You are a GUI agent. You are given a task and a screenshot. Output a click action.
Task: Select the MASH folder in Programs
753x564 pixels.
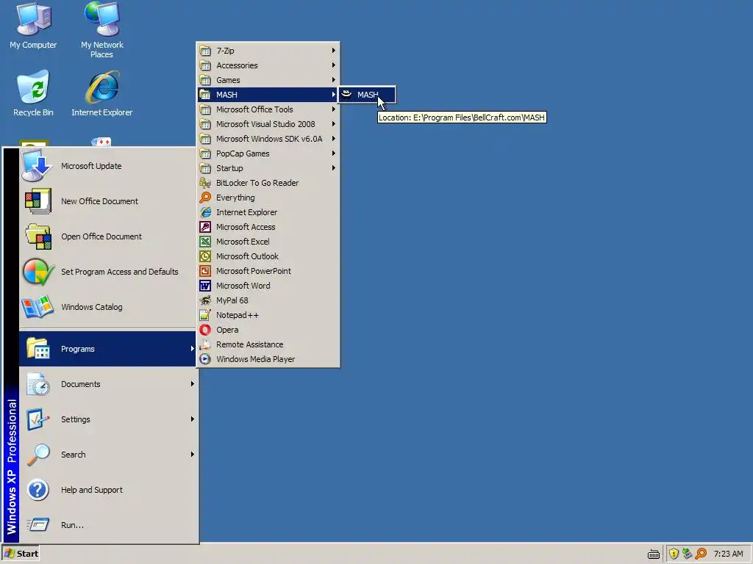click(x=268, y=95)
